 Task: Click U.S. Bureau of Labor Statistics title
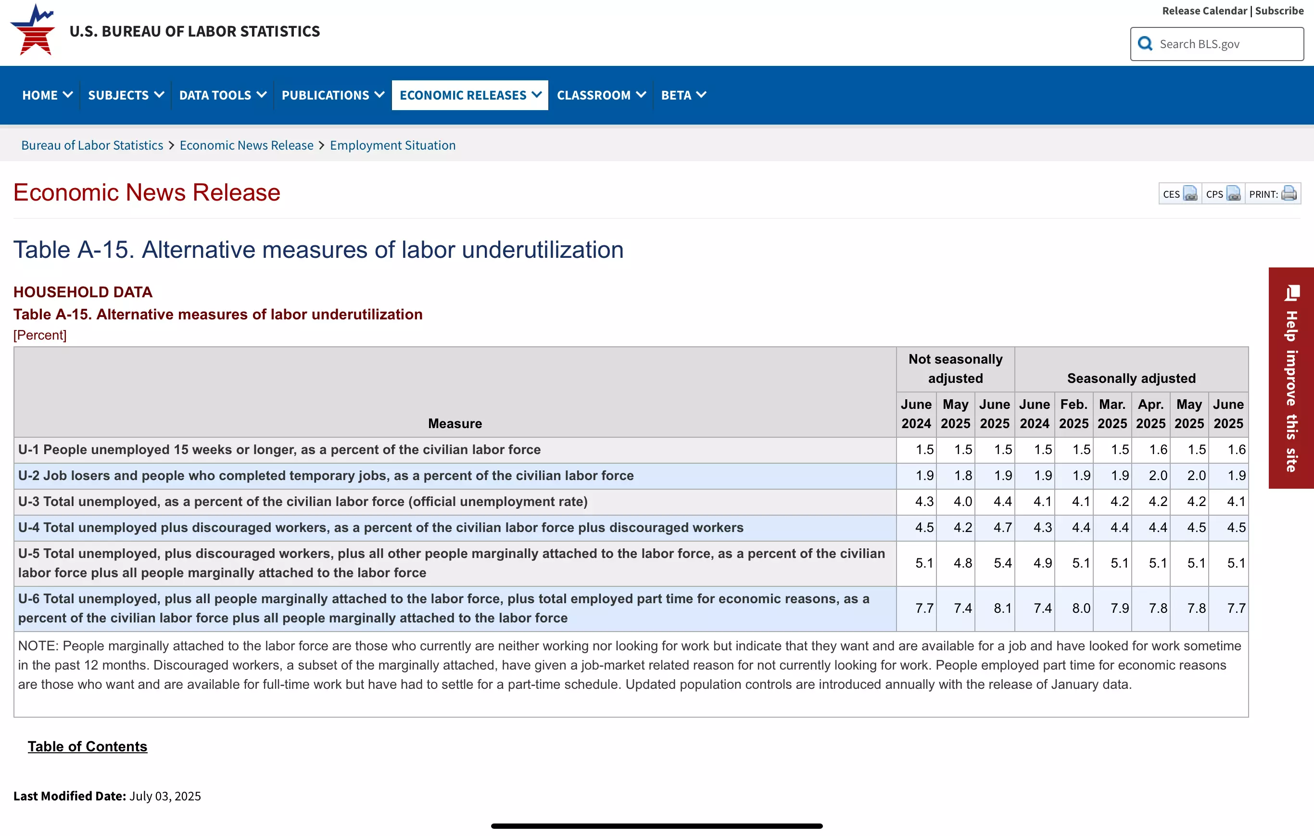tap(195, 31)
